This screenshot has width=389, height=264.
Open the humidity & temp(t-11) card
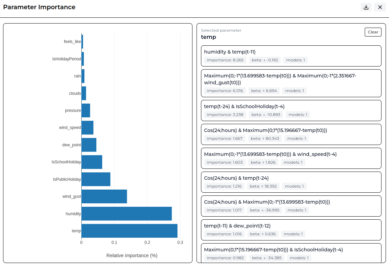point(291,56)
